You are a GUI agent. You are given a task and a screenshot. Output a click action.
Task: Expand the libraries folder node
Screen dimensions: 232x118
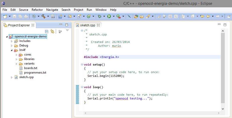16,59
